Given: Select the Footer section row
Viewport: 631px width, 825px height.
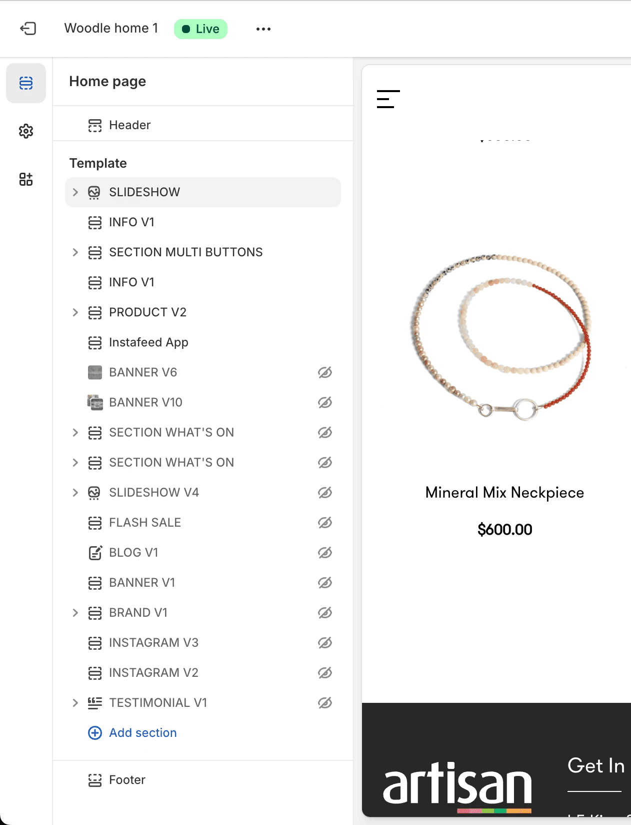Looking at the screenshot, I should pos(203,780).
